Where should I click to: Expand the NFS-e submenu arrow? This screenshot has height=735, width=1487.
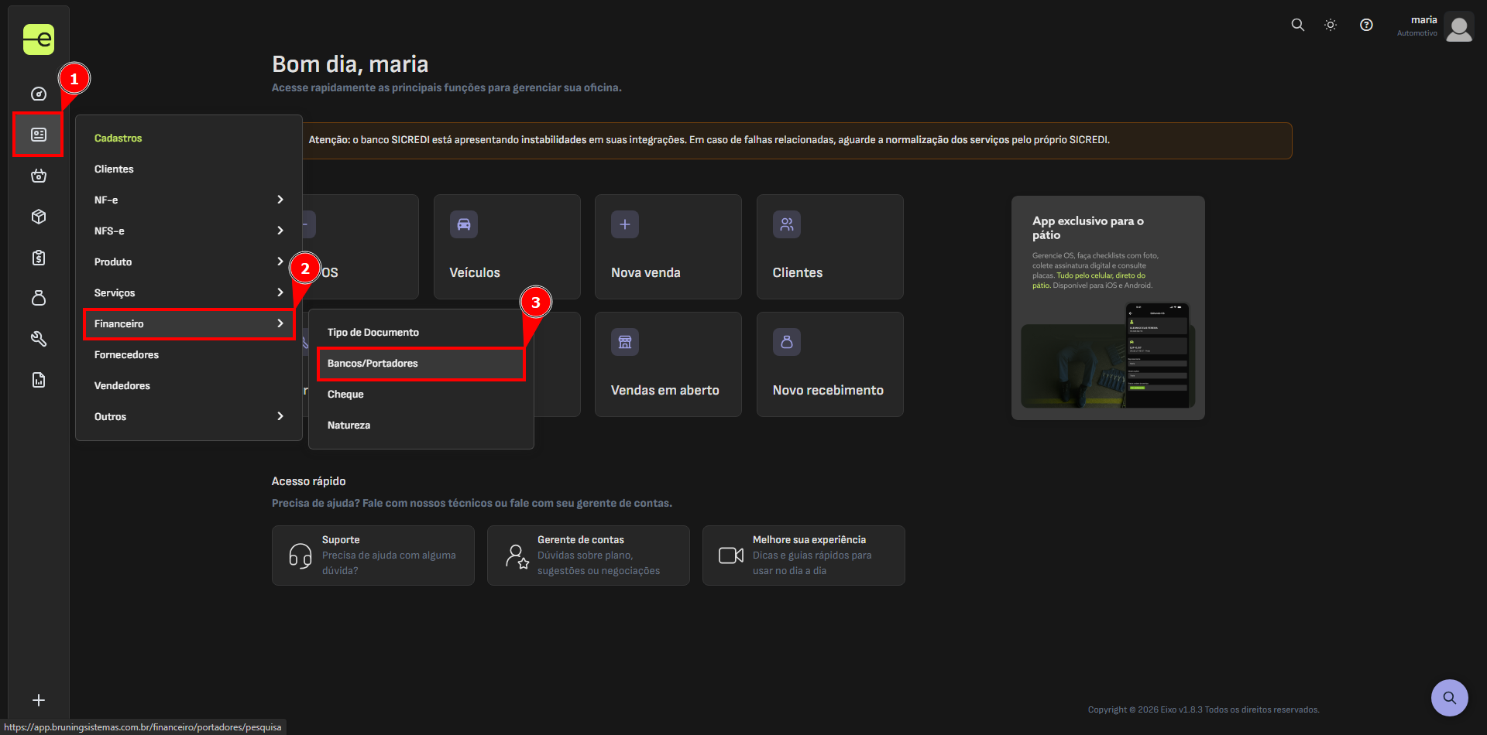[280, 231]
